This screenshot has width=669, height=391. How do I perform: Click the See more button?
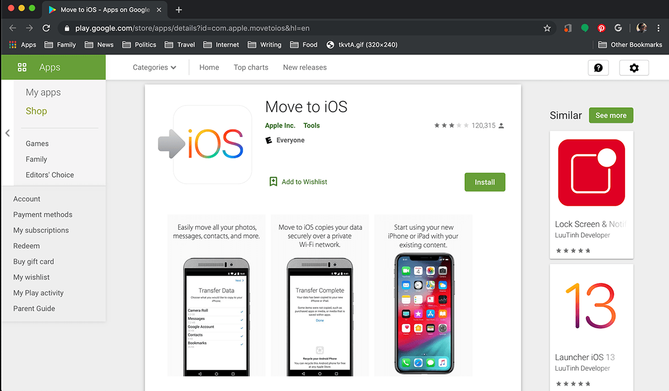point(611,115)
